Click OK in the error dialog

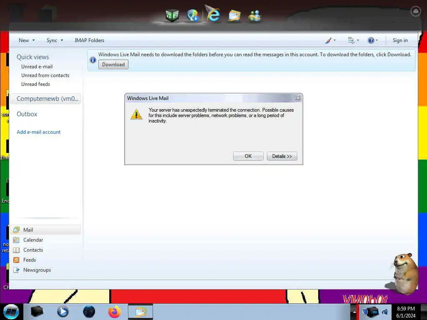coord(248,156)
